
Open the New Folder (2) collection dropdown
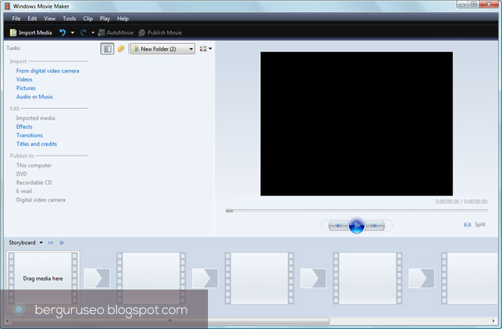[163, 49]
